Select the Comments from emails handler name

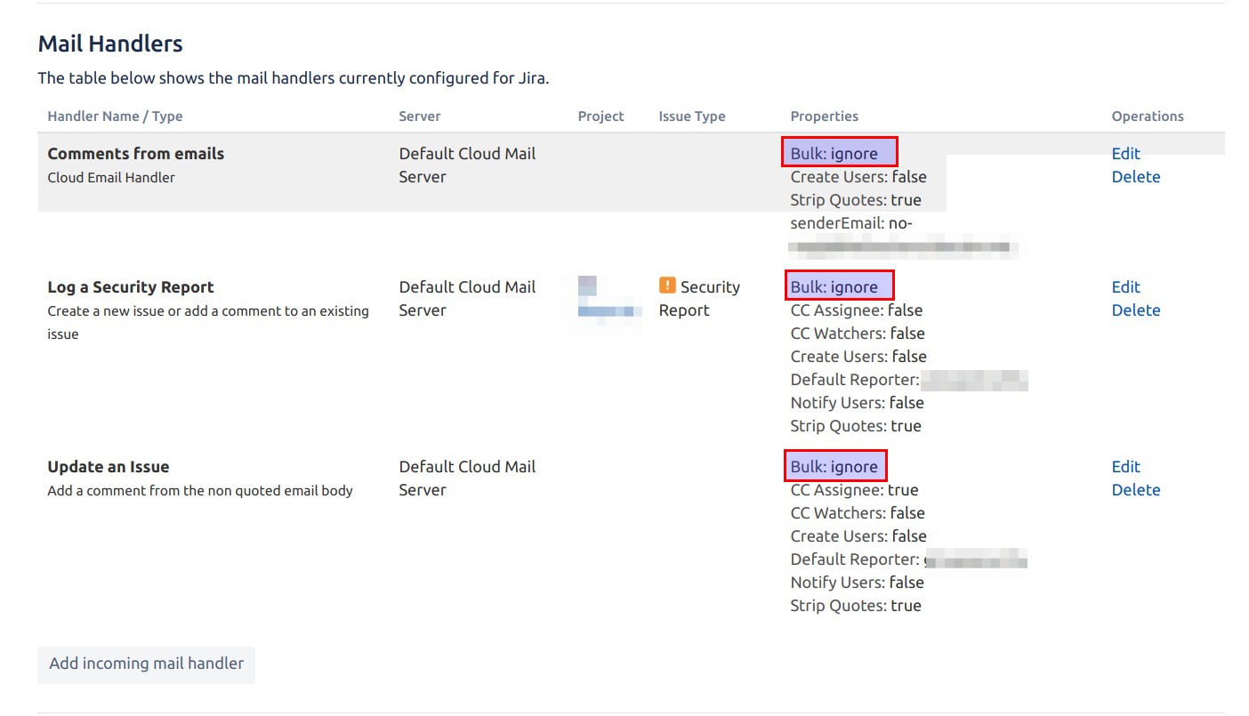click(x=136, y=154)
